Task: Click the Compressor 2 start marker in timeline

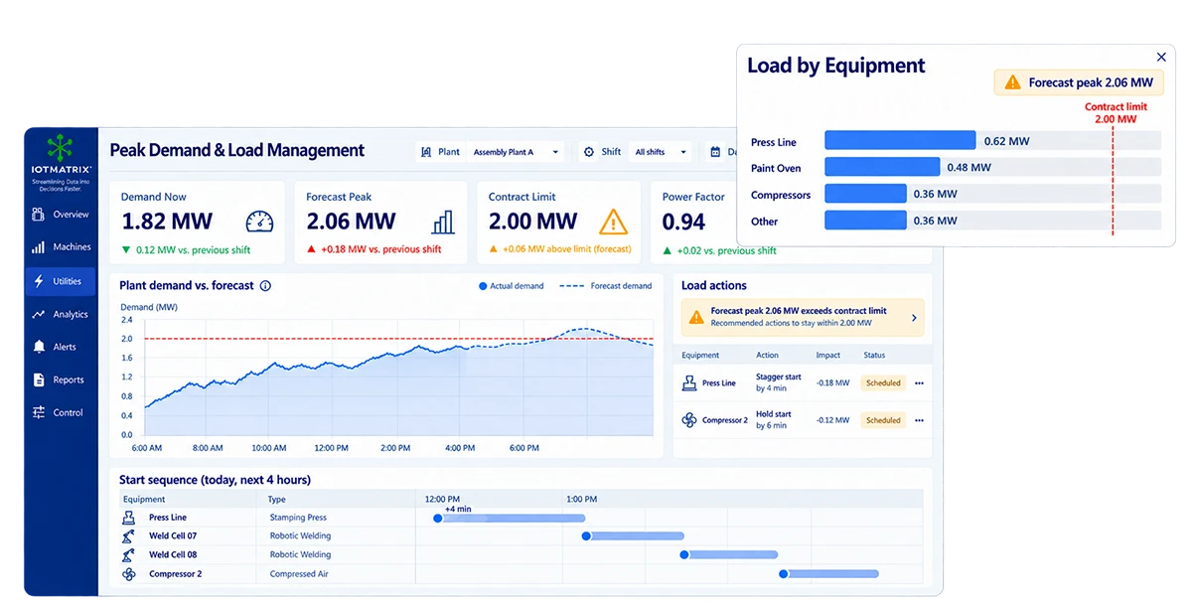Action: point(784,573)
